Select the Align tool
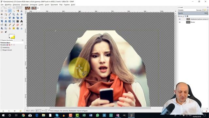 [x=2, y=18]
